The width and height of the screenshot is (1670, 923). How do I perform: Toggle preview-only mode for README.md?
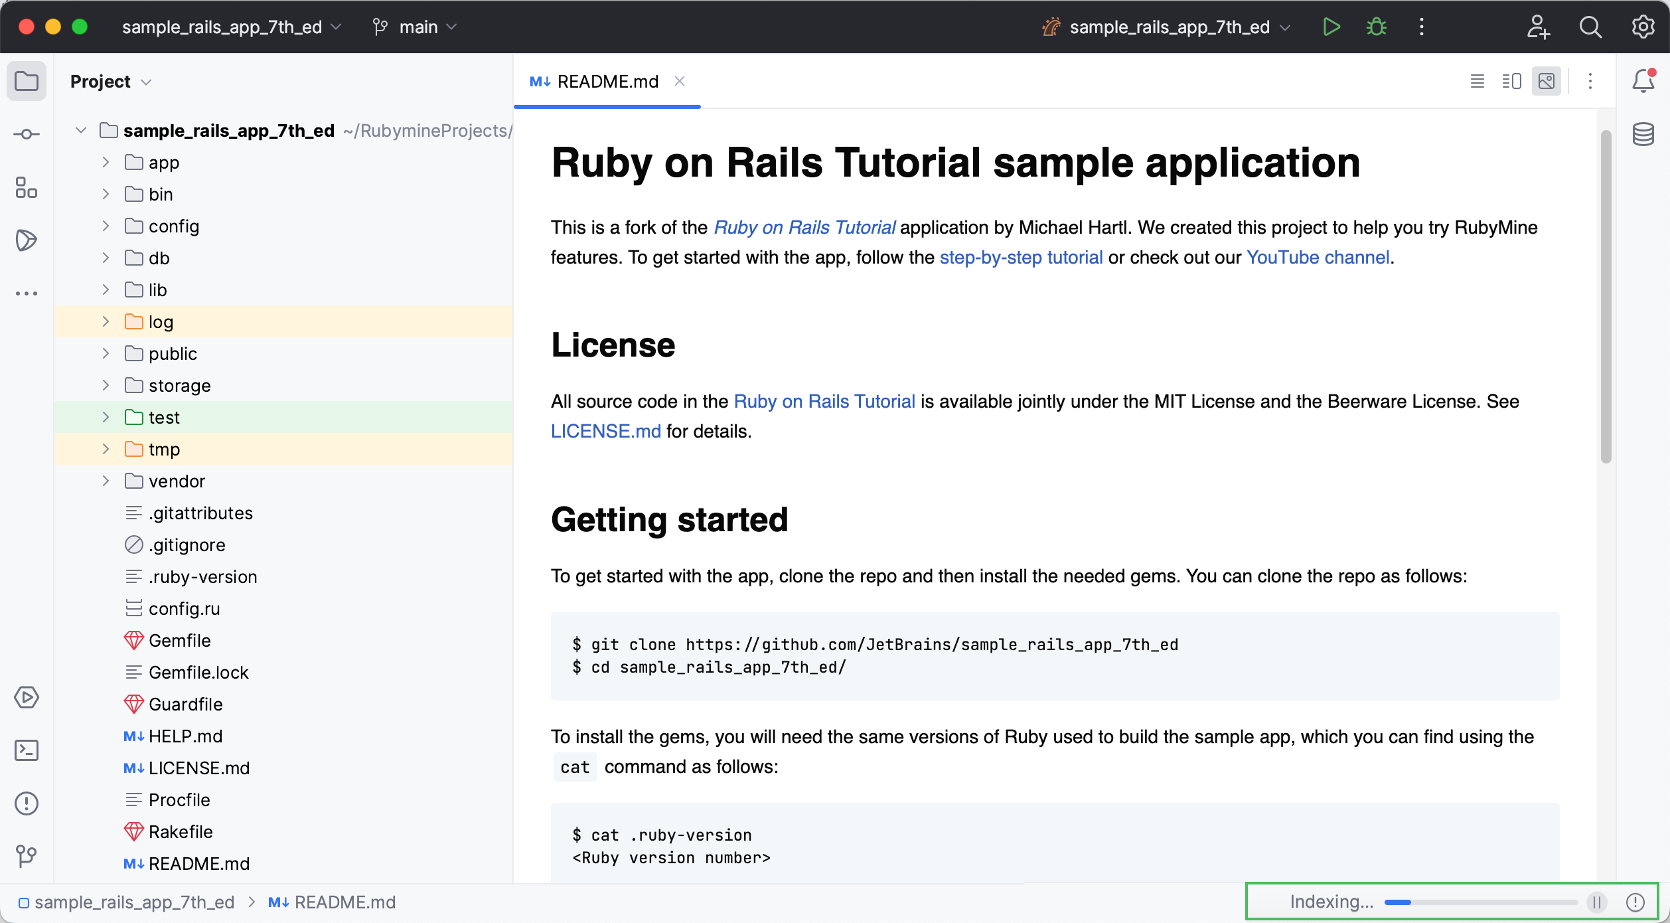click(1547, 81)
